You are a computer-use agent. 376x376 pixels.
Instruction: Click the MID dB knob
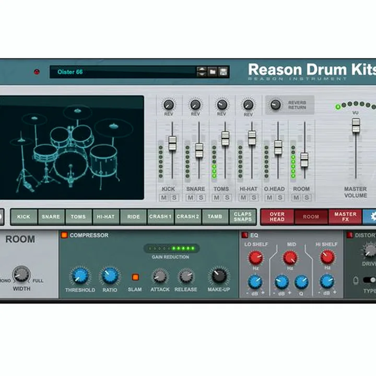pyautogui.click(x=281, y=282)
